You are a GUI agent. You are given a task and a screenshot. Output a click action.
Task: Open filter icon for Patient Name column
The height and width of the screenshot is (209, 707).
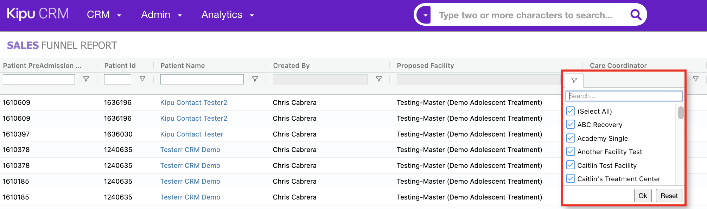pyautogui.click(x=255, y=79)
